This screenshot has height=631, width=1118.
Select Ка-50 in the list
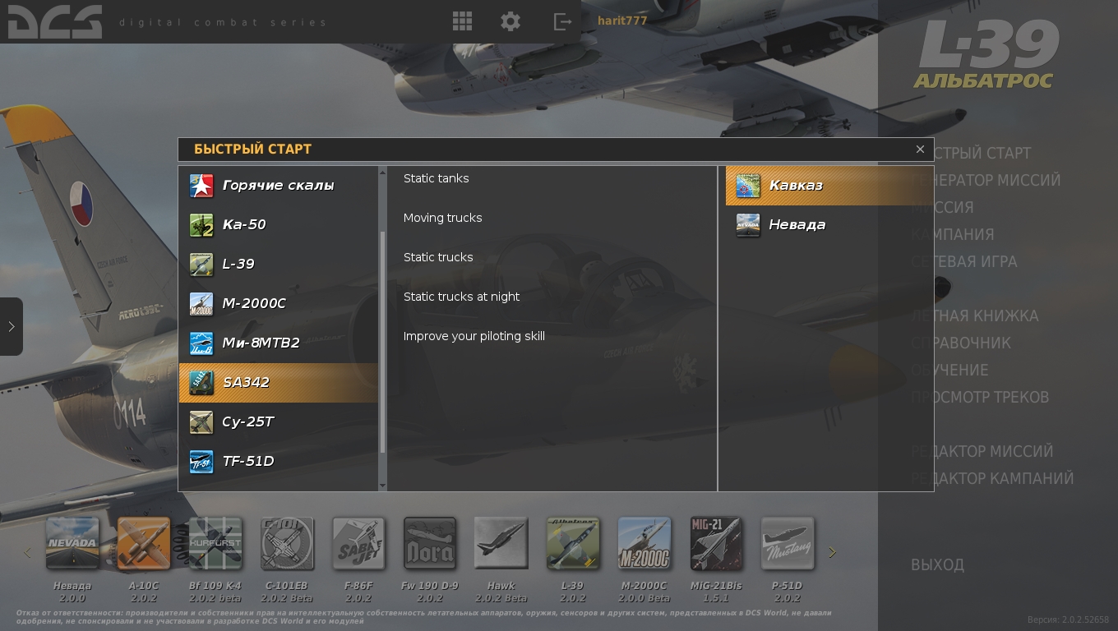coord(279,225)
